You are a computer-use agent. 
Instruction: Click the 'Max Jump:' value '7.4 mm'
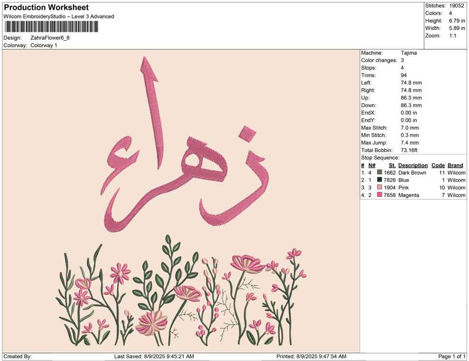click(410, 143)
